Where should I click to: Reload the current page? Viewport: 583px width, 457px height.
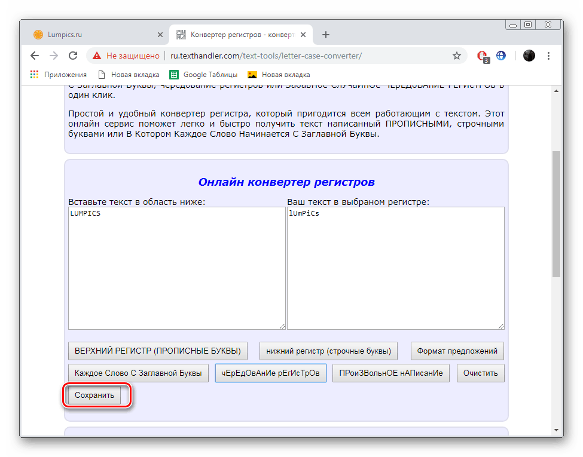(x=73, y=56)
